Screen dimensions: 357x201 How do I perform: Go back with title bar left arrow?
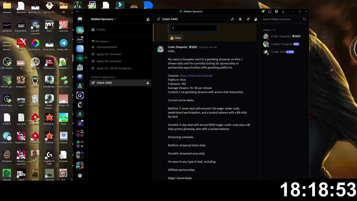(78, 11)
